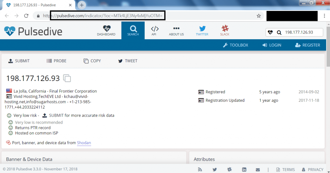The height and width of the screenshot is (173, 330).
Task: Open the Chrome three-dot menu
Action: 324,16
